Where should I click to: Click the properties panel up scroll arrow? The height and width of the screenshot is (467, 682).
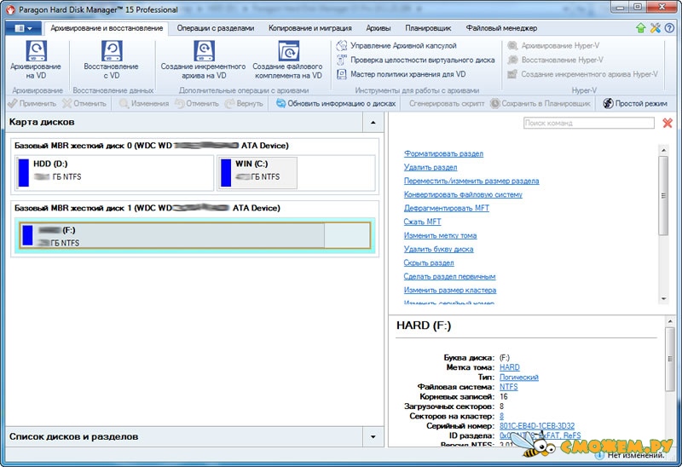(x=670, y=321)
